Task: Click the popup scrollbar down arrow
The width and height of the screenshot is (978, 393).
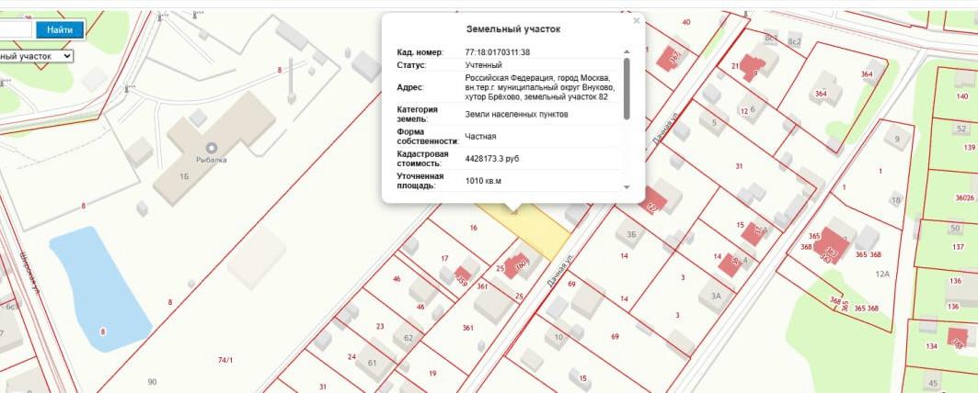Action: click(x=627, y=186)
